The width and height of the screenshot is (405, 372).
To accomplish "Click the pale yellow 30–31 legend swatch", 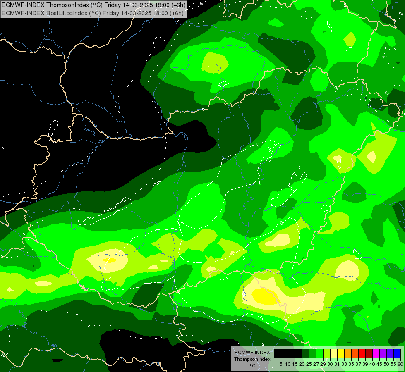I will click(334, 353).
